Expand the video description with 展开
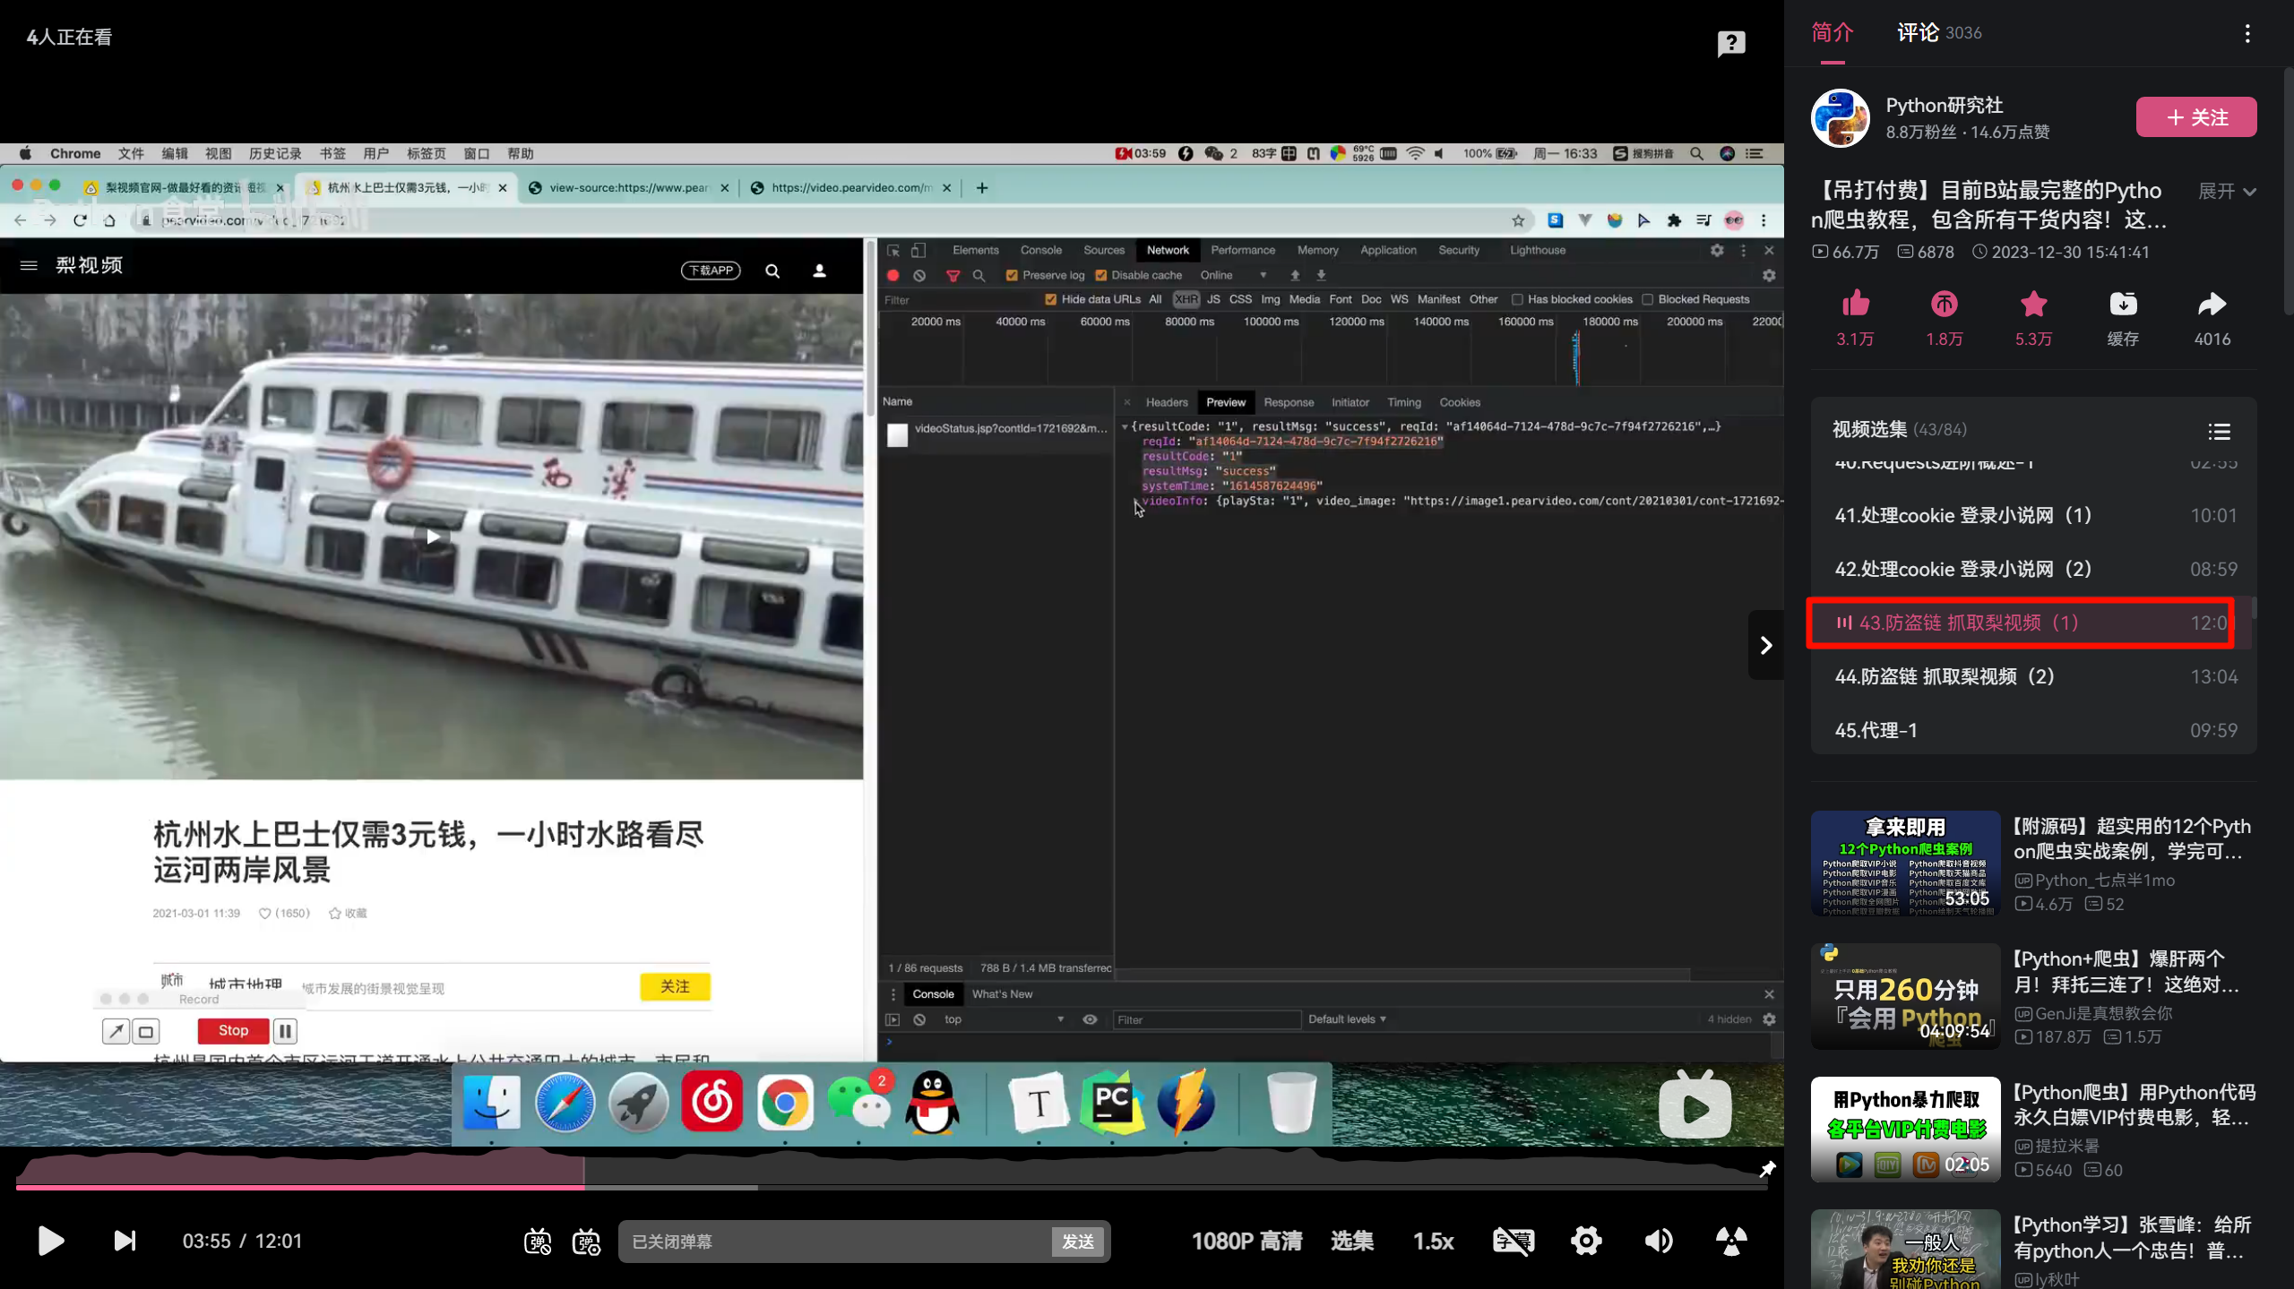The width and height of the screenshot is (2294, 1289). (x=2226, y=192)
